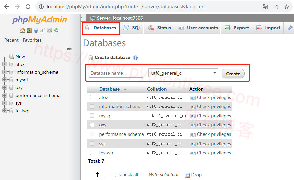This screenshot has height=180, width=294.
Task: Click Check privileges for mysql
Action: click(x=214, y=116)
